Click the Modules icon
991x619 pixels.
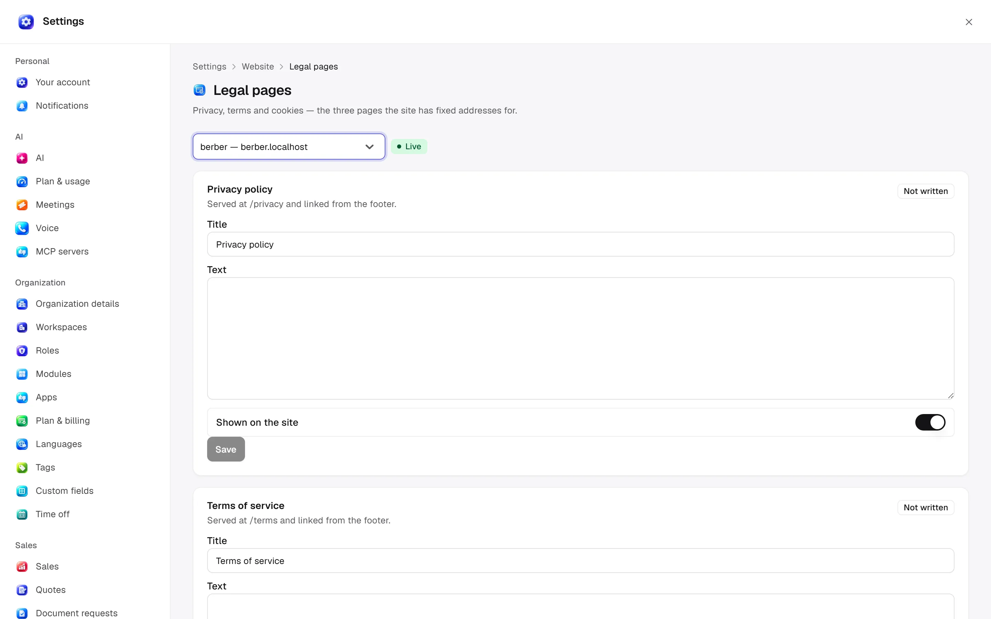tap(22, 374)
